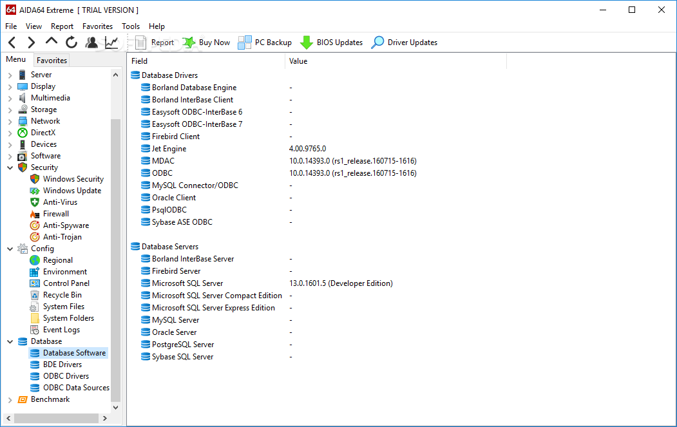The height and width of the screenshot is (427, 677).
Task: Click the up-level arrow toolbar icon
Action: [52, 41]
